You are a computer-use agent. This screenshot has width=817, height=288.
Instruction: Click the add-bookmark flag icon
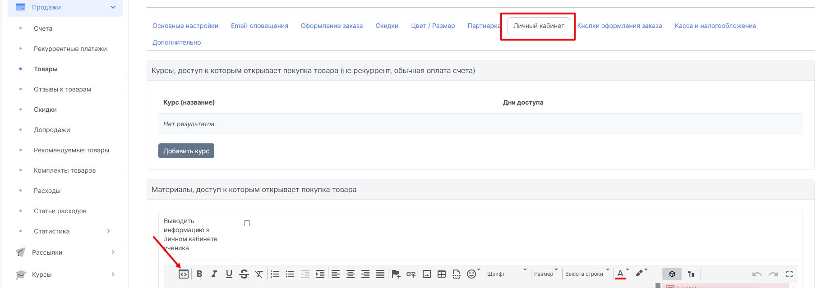coord(396,274)
